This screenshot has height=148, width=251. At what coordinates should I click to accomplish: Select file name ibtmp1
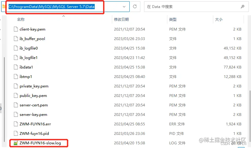[x=26, y=76]
